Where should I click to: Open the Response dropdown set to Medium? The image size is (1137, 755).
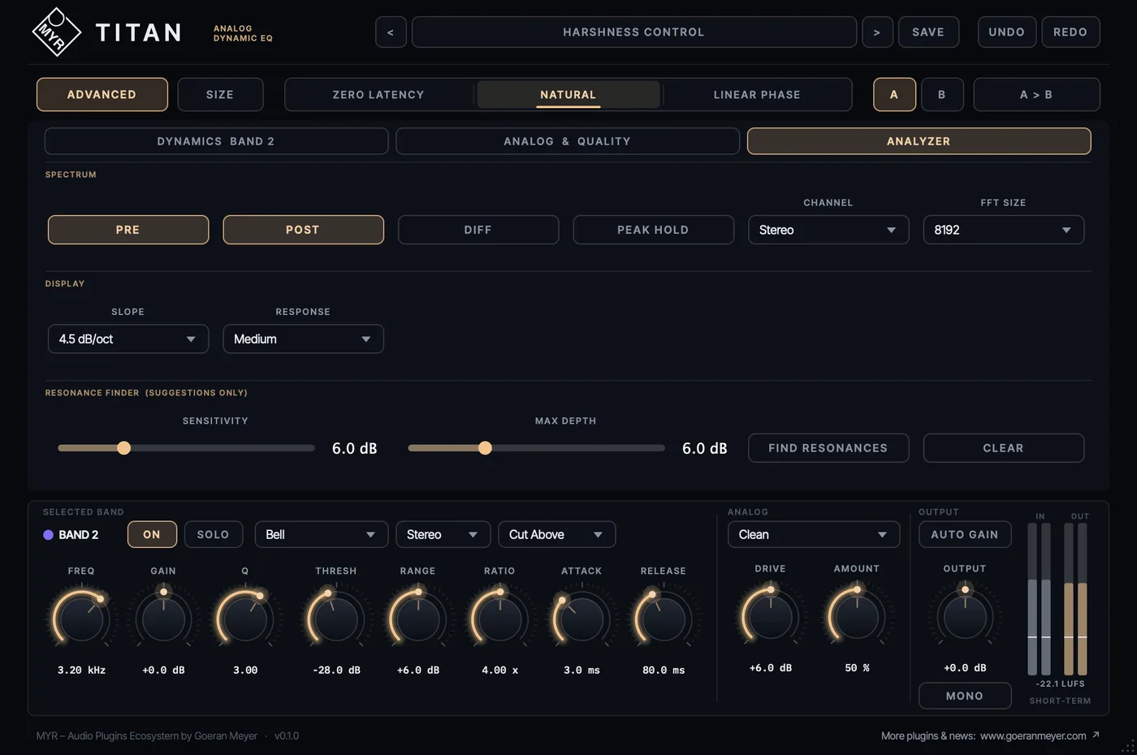pos(303,339)
